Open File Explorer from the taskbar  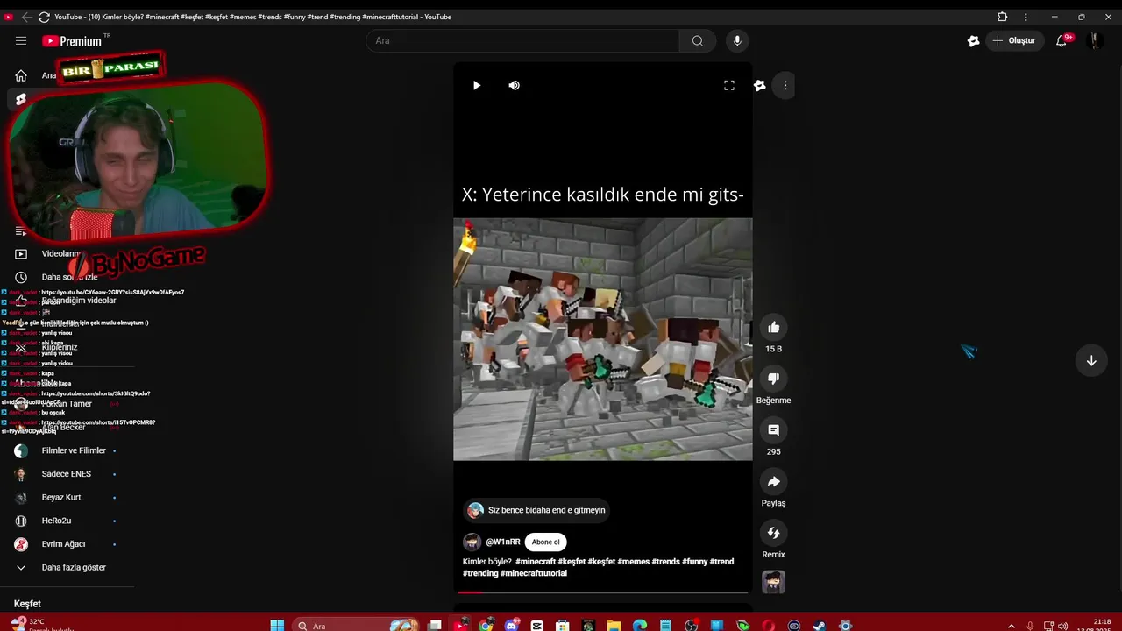click(x=614, y=625)
